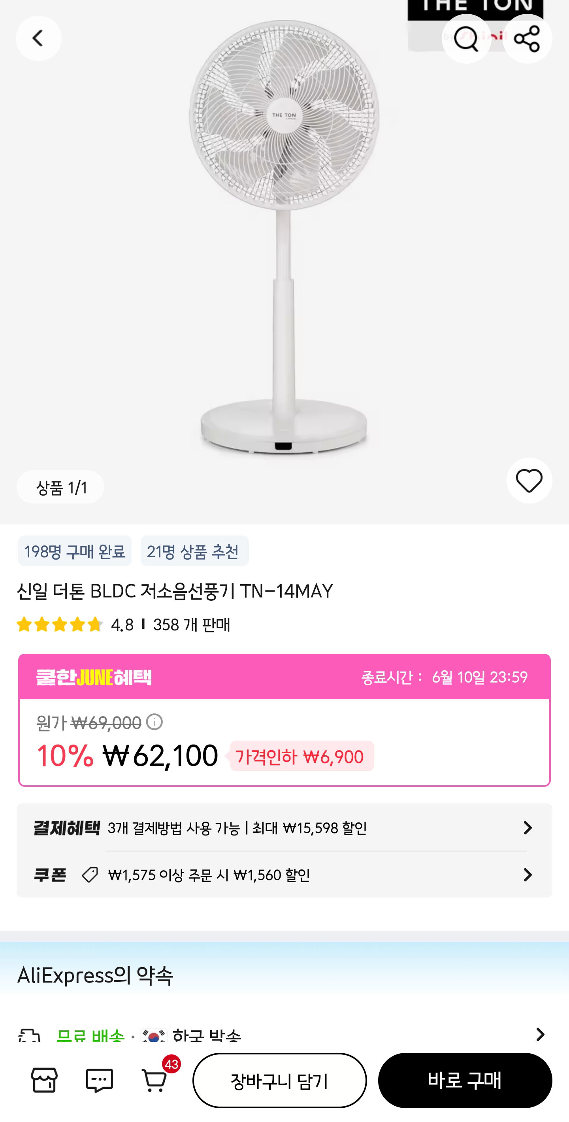Tap the 바로 구매 buy now button
The image size is (569, 1122).
465,1080
